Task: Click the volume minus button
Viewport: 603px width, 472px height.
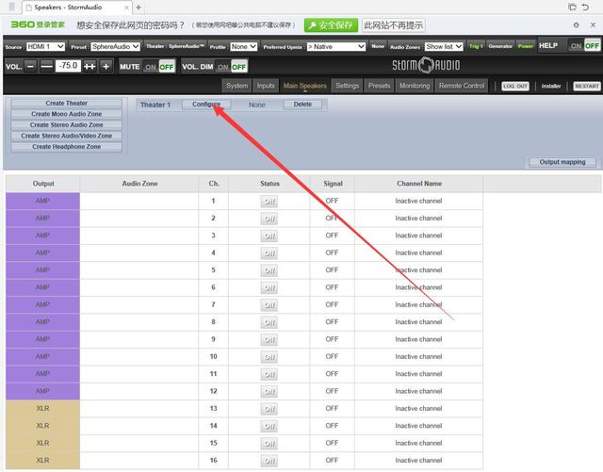Action: [31, 66]
